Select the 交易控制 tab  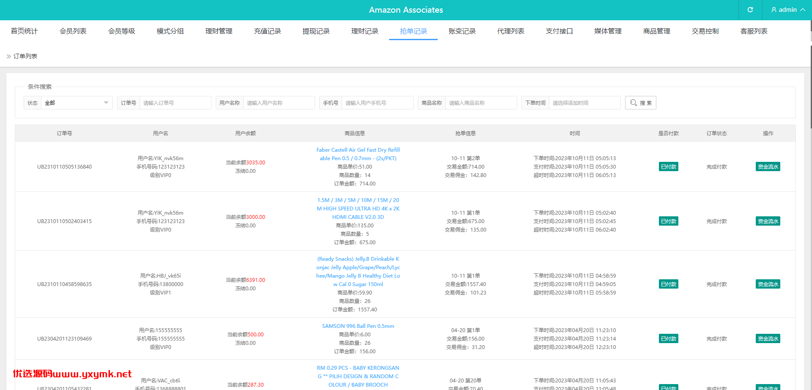(705, 31)
